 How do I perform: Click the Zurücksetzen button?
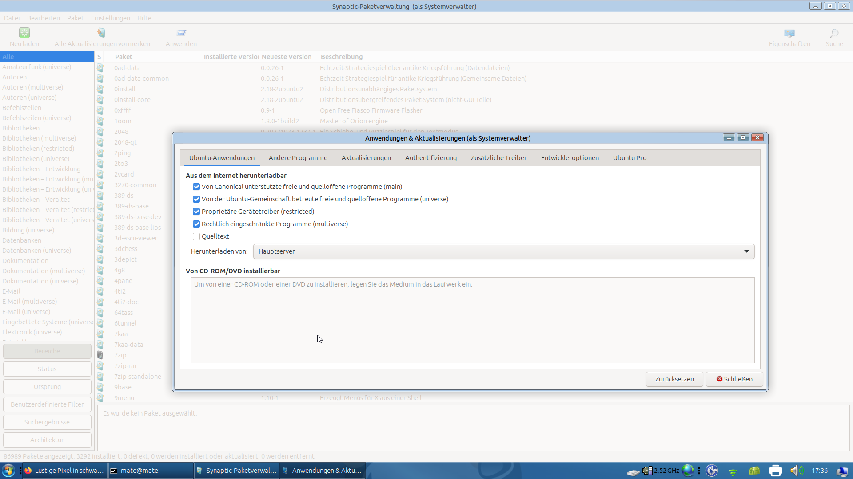(x=674, y=379)
